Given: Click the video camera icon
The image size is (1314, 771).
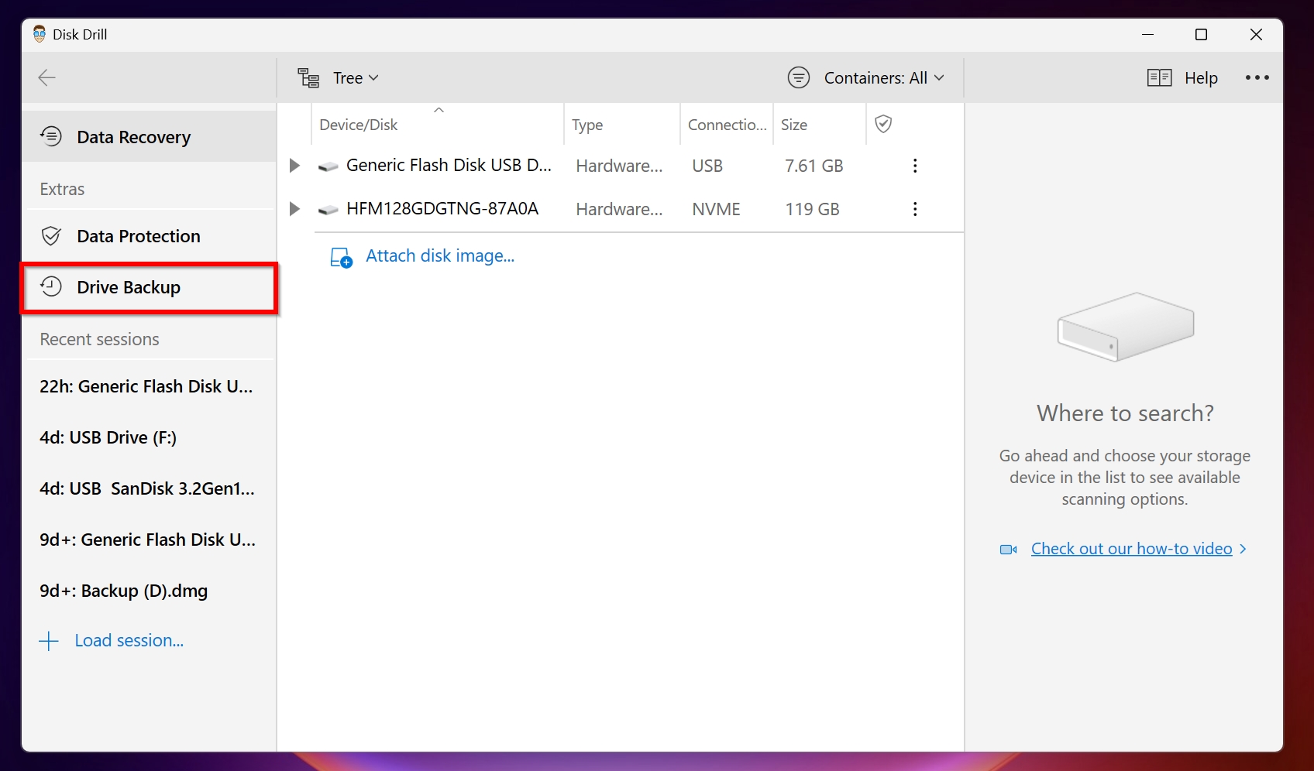Looking at the screenshot, I should [1009, 550].
